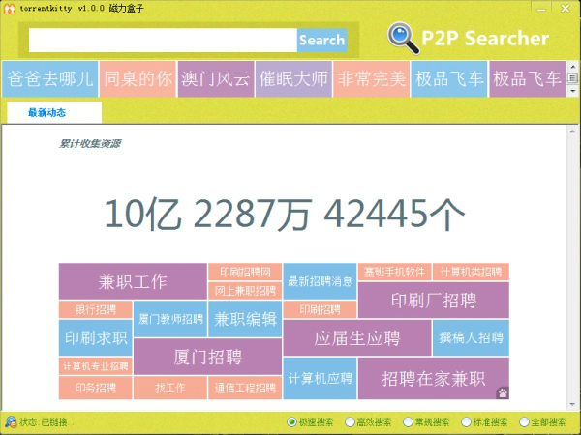Switch to 常规搜索 search mode
The height and width of the screenshot is (435, 581).
click(409, 422)
